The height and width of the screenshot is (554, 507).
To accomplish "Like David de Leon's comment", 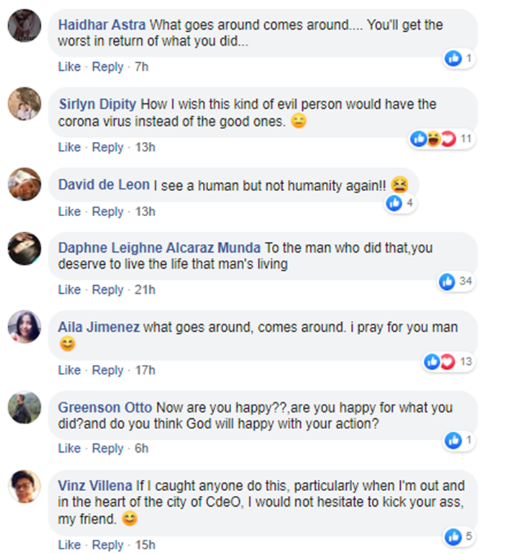I will tap(69, 211).
